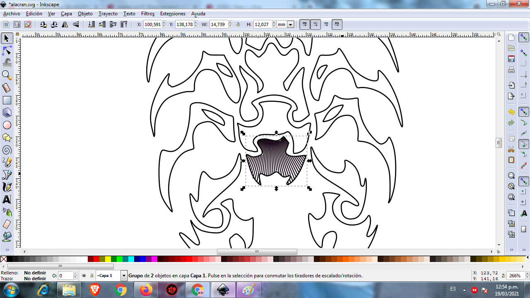Image resolution: width=530 pixels, height=298 pixels.
Task: Open the mm units dropdown
Action: [290, 24]
